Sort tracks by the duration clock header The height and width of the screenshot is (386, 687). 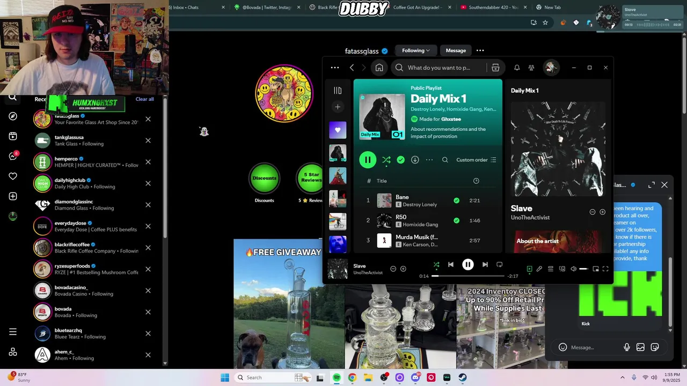click(476, 181)
